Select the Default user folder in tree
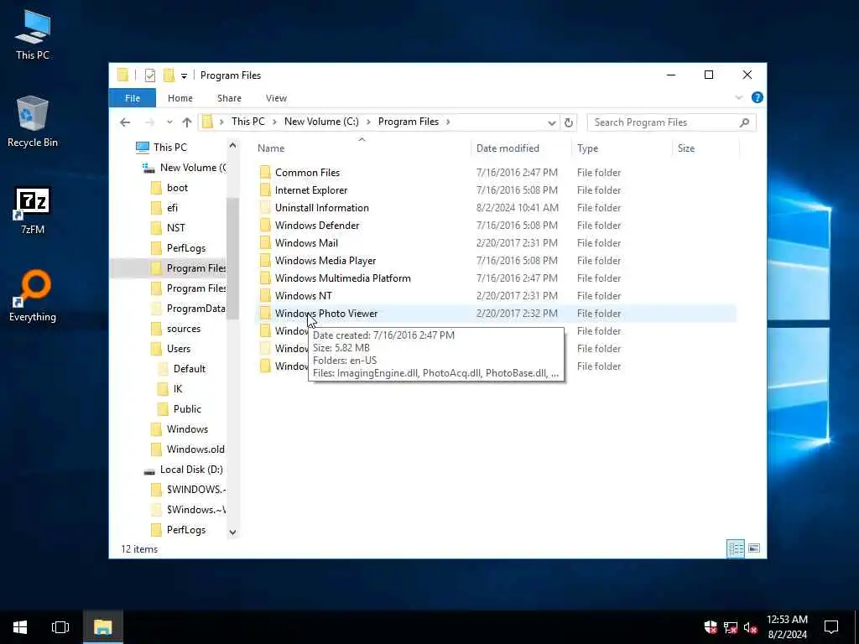The width and height of the screenshot is (859, 644). [189, 369]
